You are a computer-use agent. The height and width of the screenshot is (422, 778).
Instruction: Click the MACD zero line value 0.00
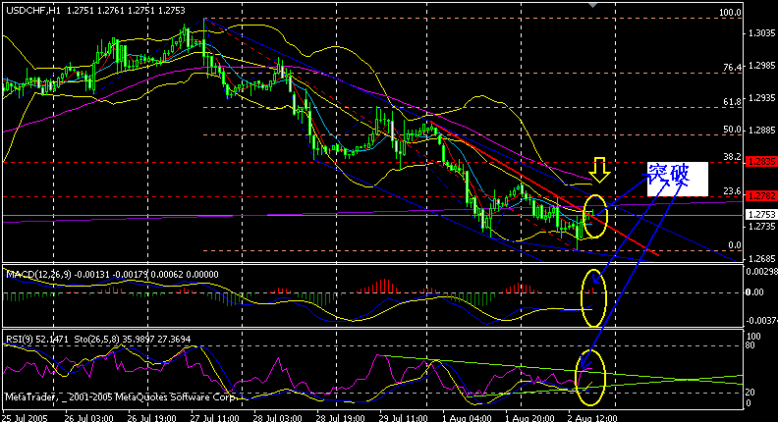point(754,292)
